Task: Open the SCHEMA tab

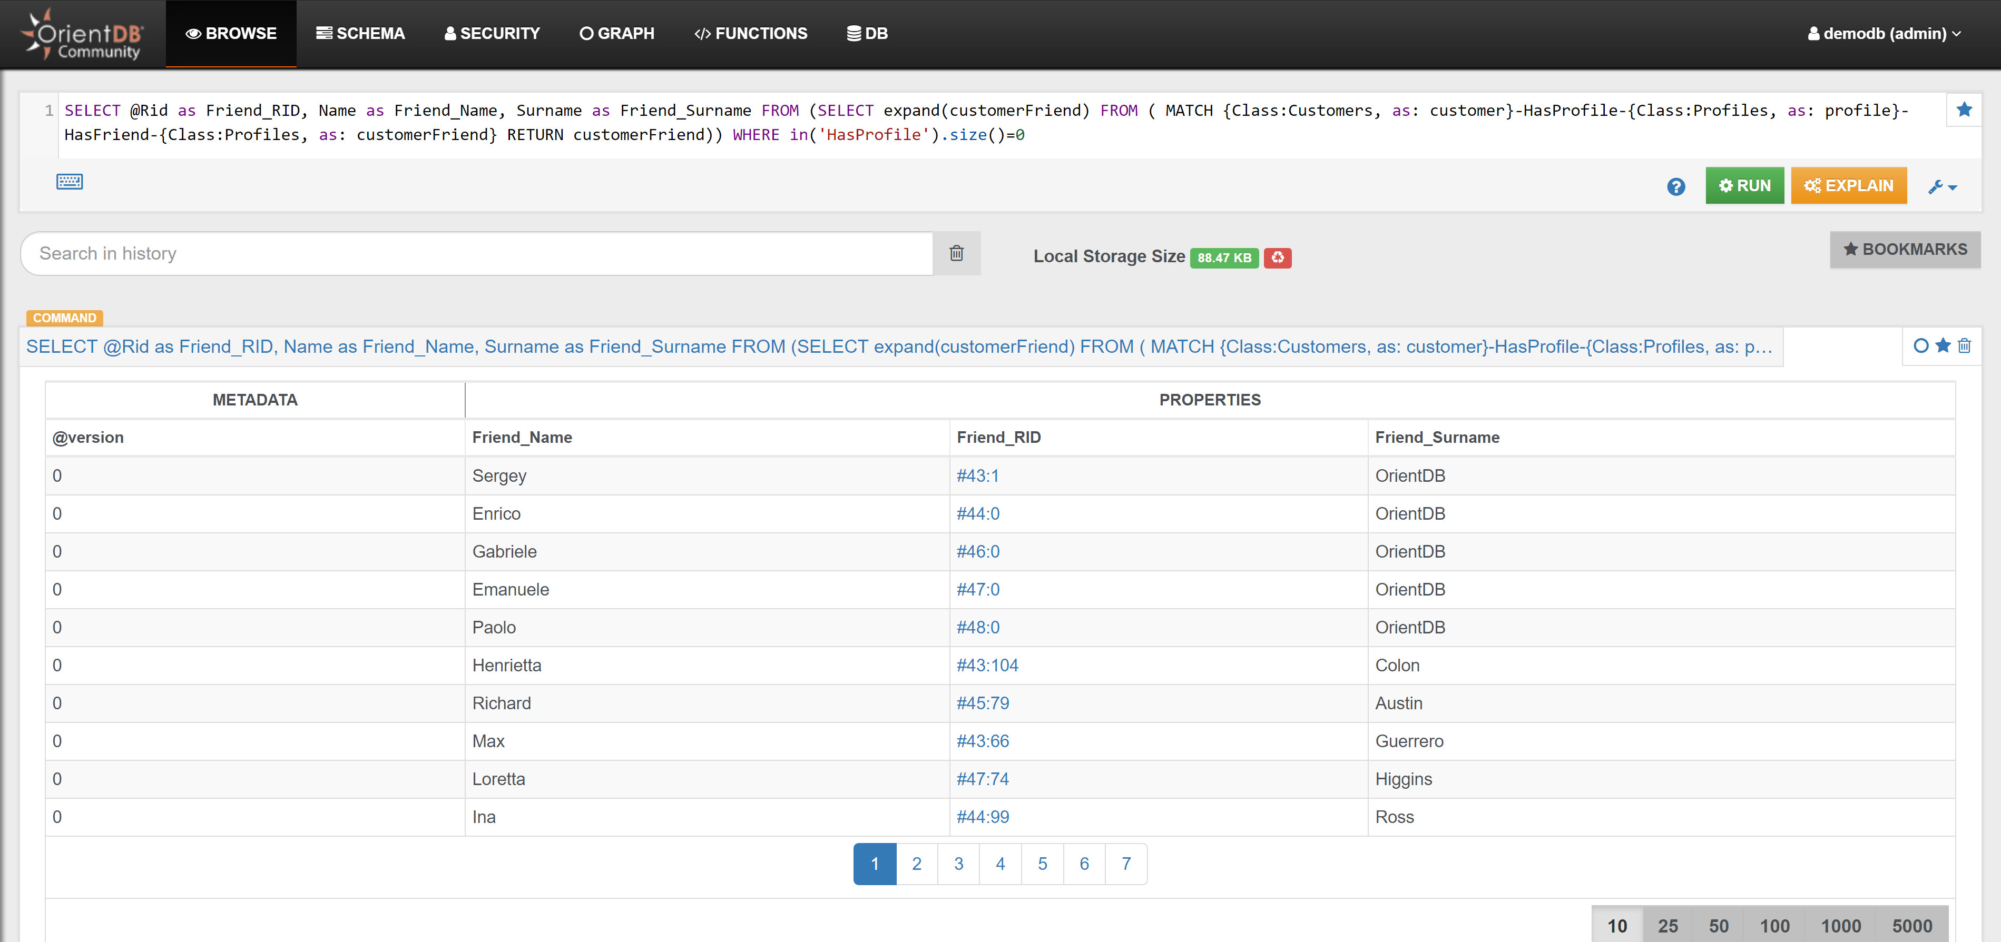Action: tap(360, 33)
